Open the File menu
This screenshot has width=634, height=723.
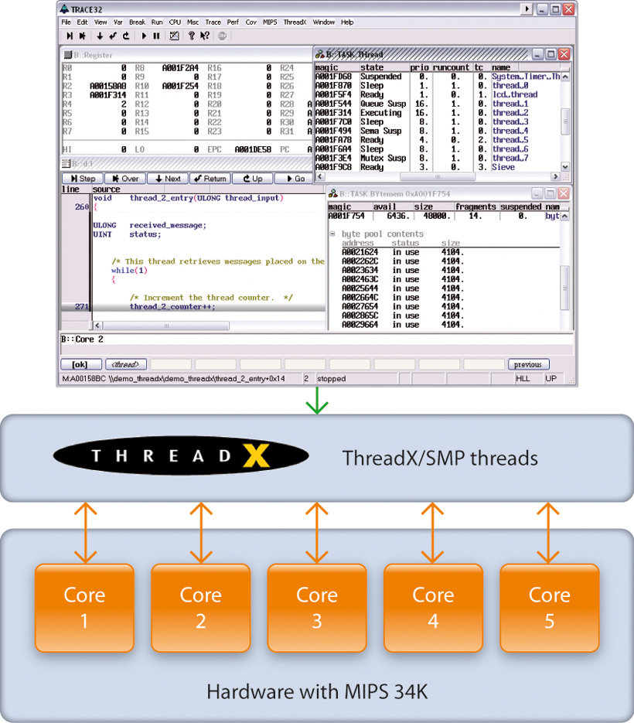[66, 22]
